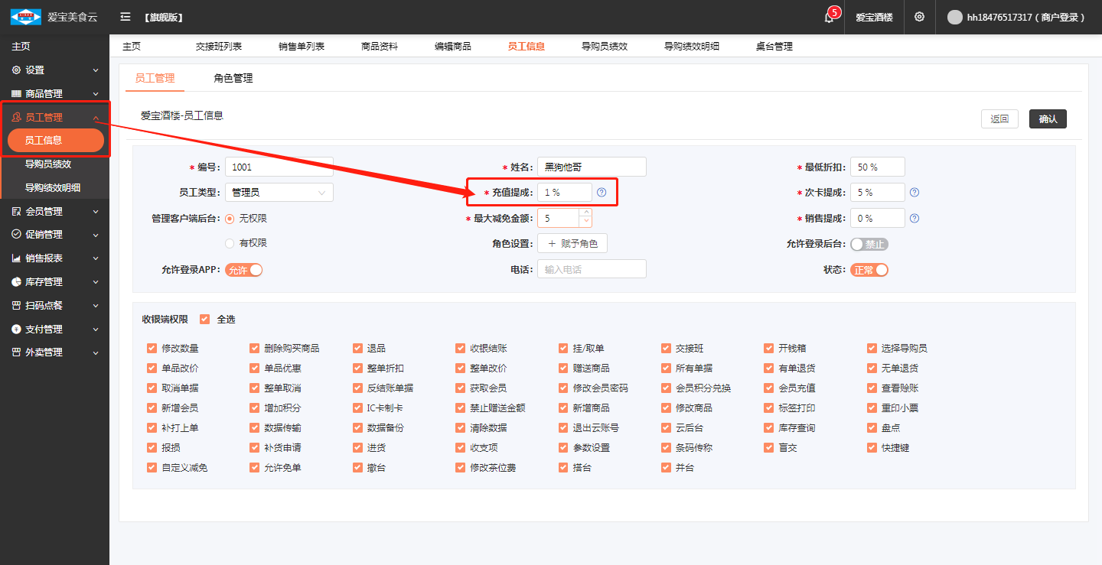Toggle the 状态 正常 switch
Screen dimensions: 1102x565
pyautogui.click(x=869, y=270)
